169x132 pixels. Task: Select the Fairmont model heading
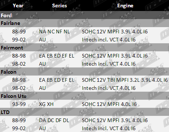(12, 48)
